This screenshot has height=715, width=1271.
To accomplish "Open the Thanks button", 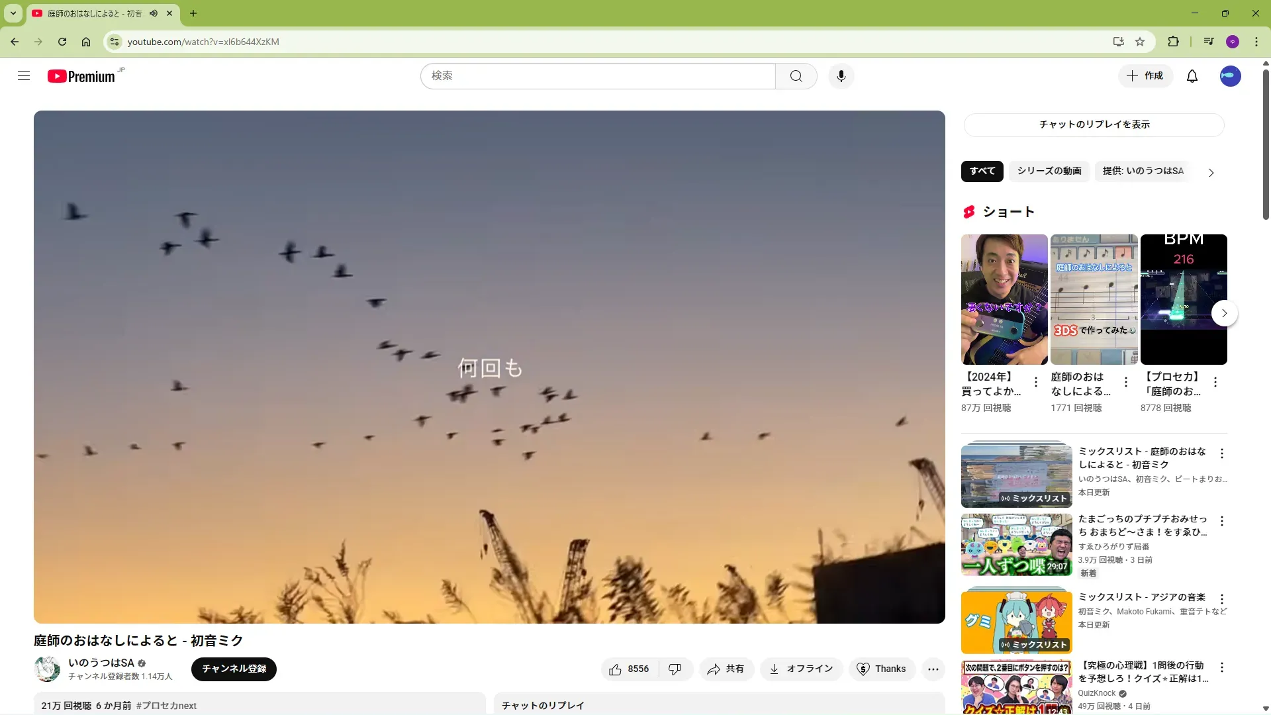I will coord(881,669).
